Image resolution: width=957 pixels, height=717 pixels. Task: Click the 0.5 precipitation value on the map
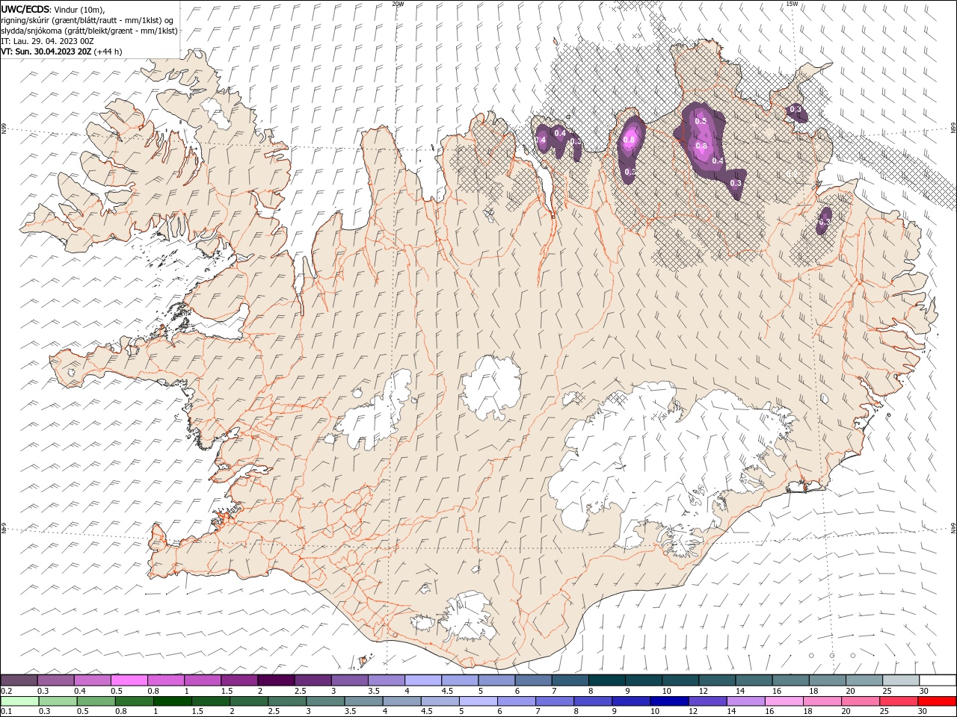(x=701, y=121)
